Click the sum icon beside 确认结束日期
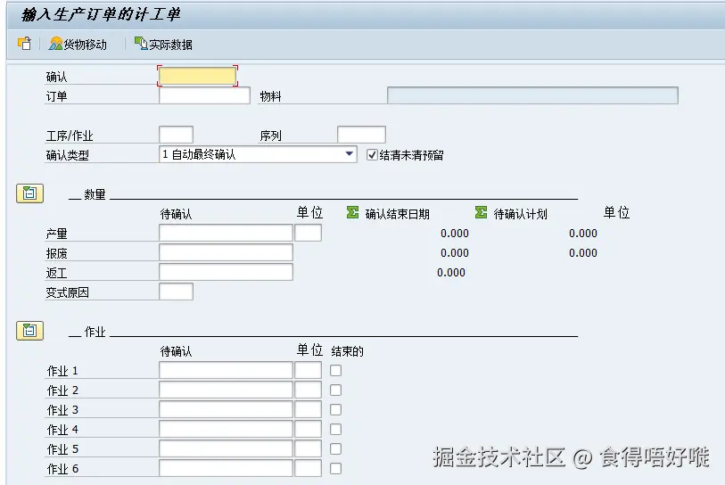The height and width of the screenshot is (485, 725). click(353, 213)
